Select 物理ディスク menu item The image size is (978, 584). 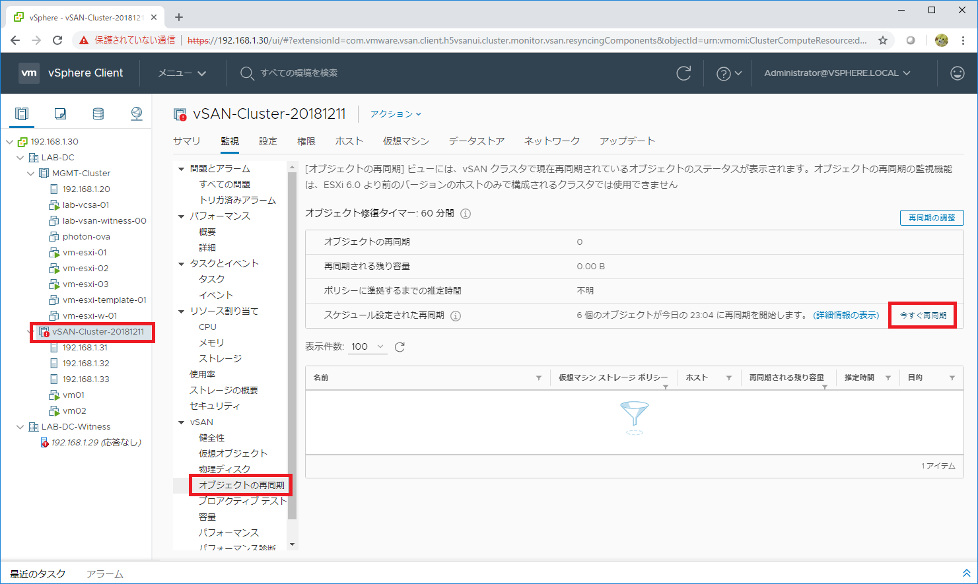coord(225,470)
